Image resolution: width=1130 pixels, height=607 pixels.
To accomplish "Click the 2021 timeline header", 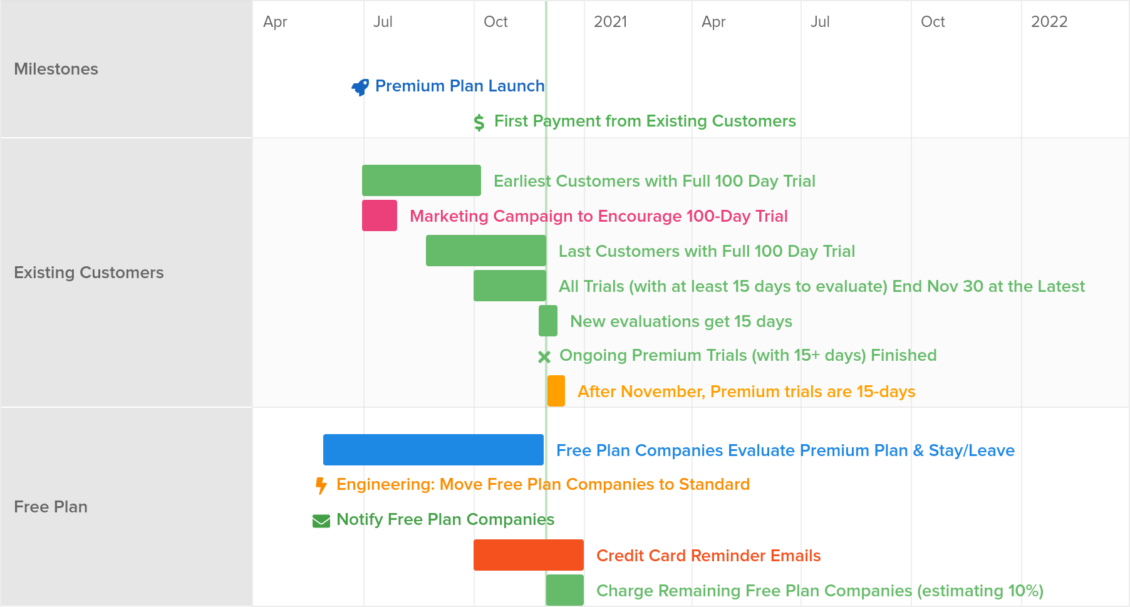I will coord(611,22).
